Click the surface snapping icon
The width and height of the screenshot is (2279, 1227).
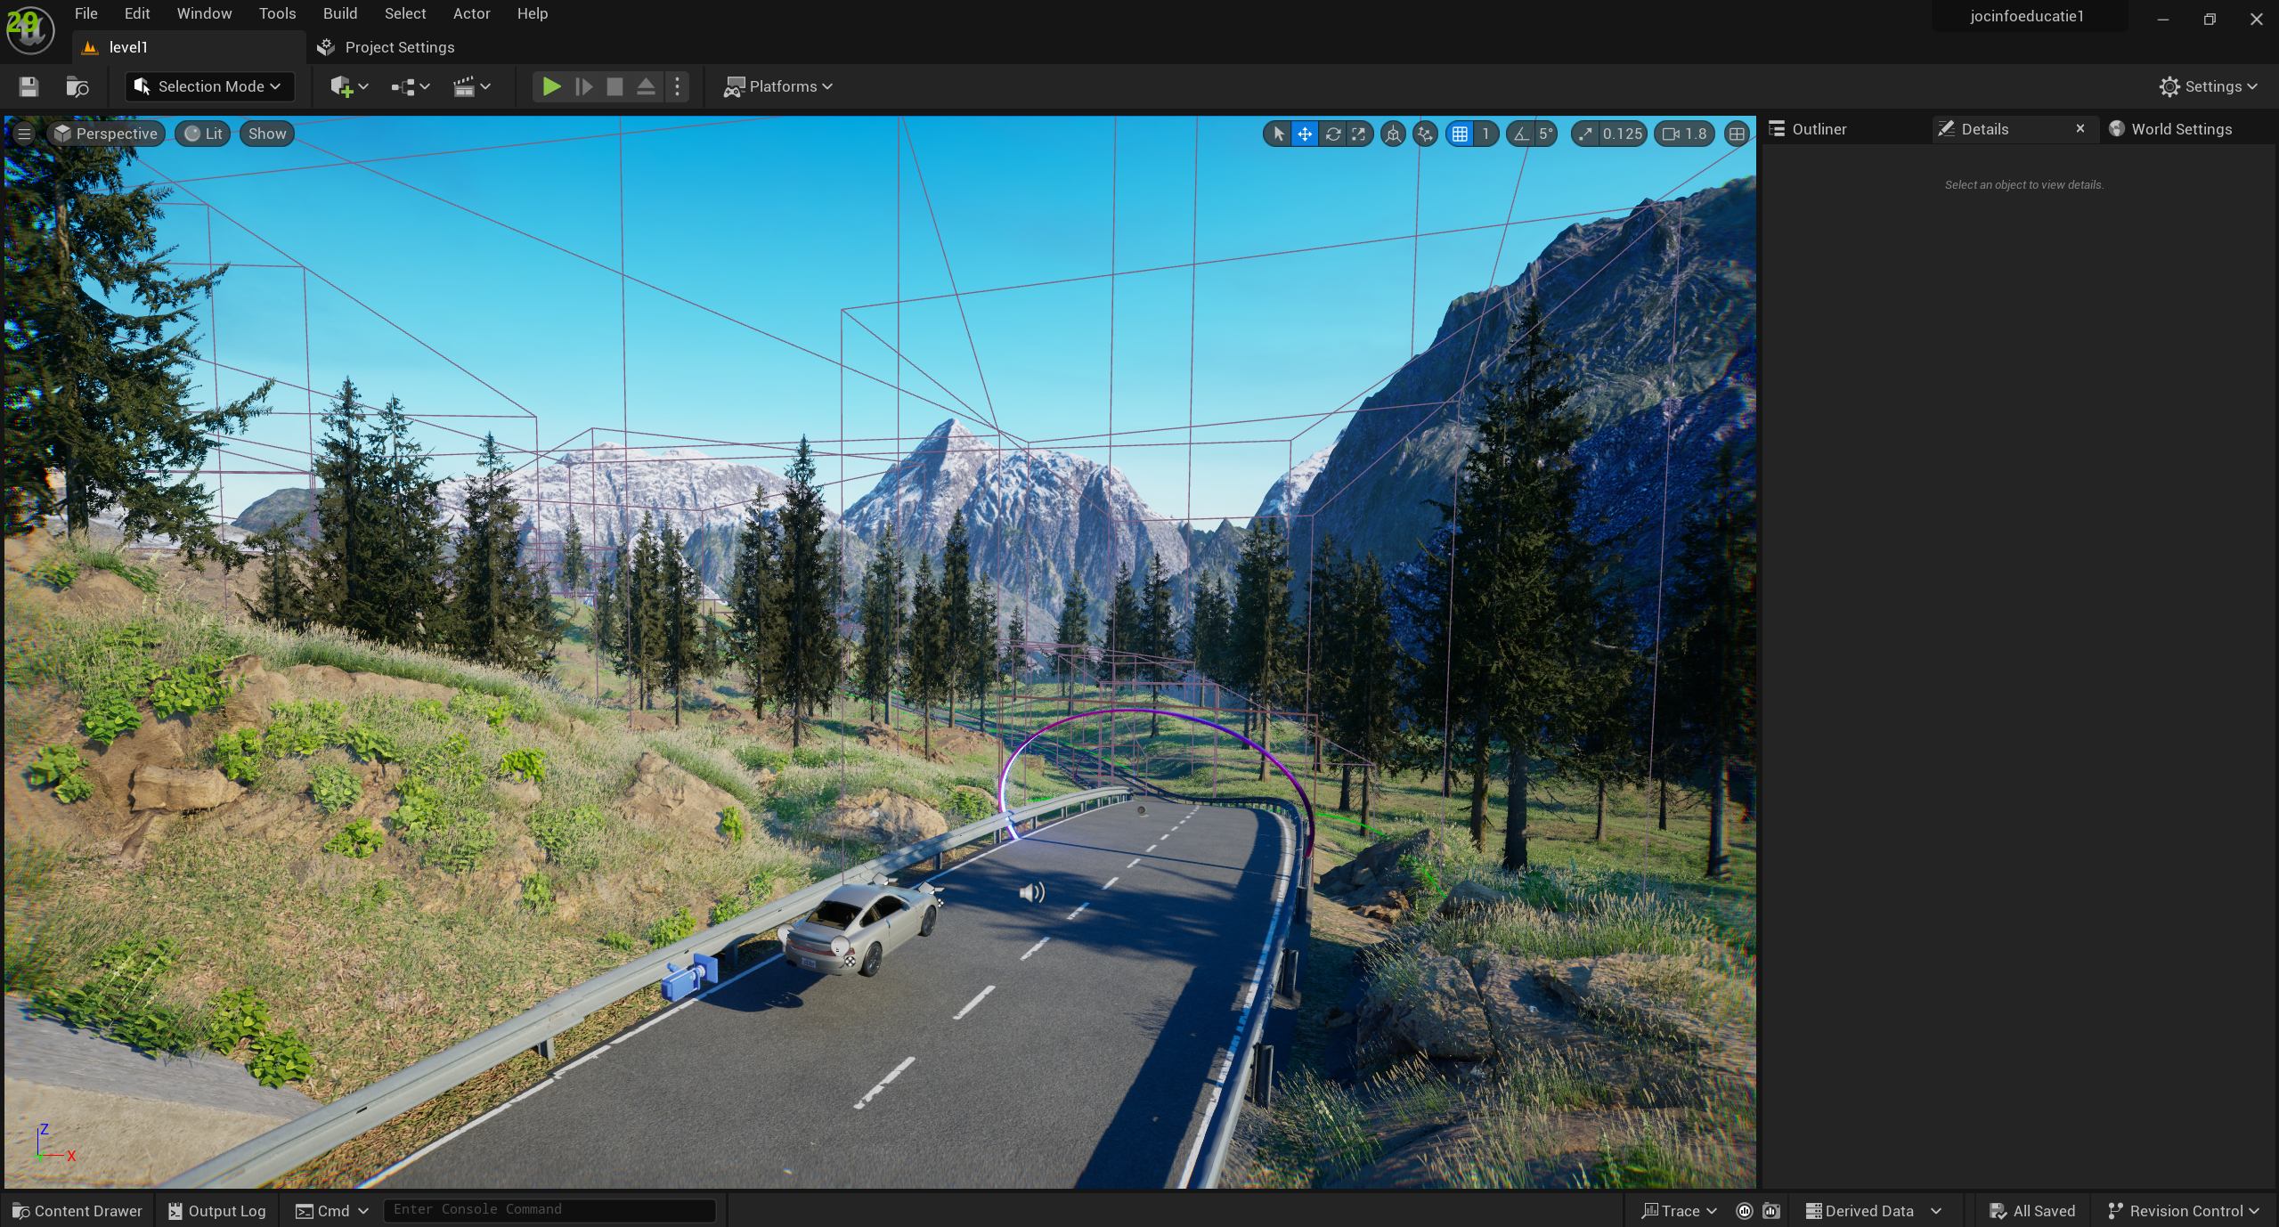[x=1425, y=134]
